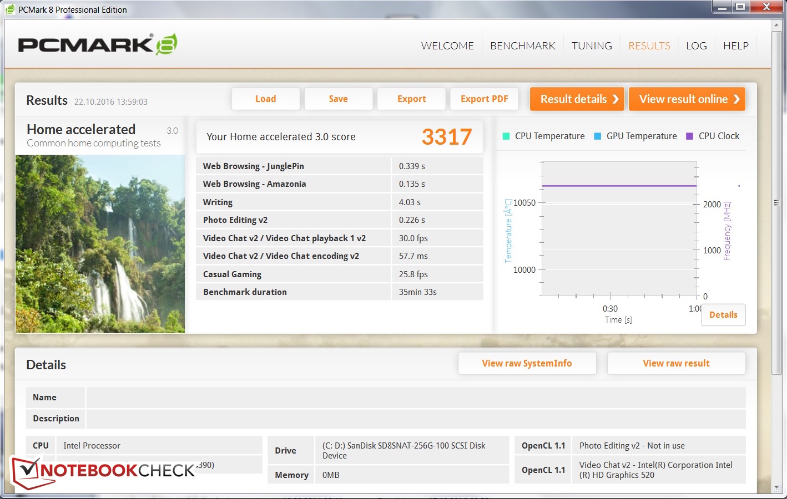
Task: Click the PCMark 8 title bar app icon
Action: [9, 9]
